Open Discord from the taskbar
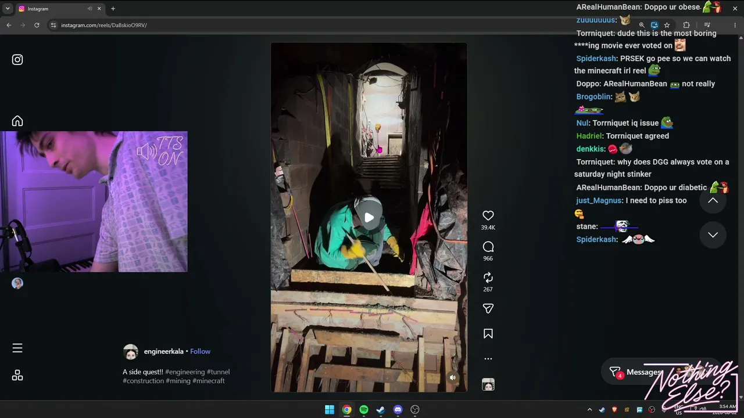The height and width of the screenshot is (418, 744). (x=398, y=410)
